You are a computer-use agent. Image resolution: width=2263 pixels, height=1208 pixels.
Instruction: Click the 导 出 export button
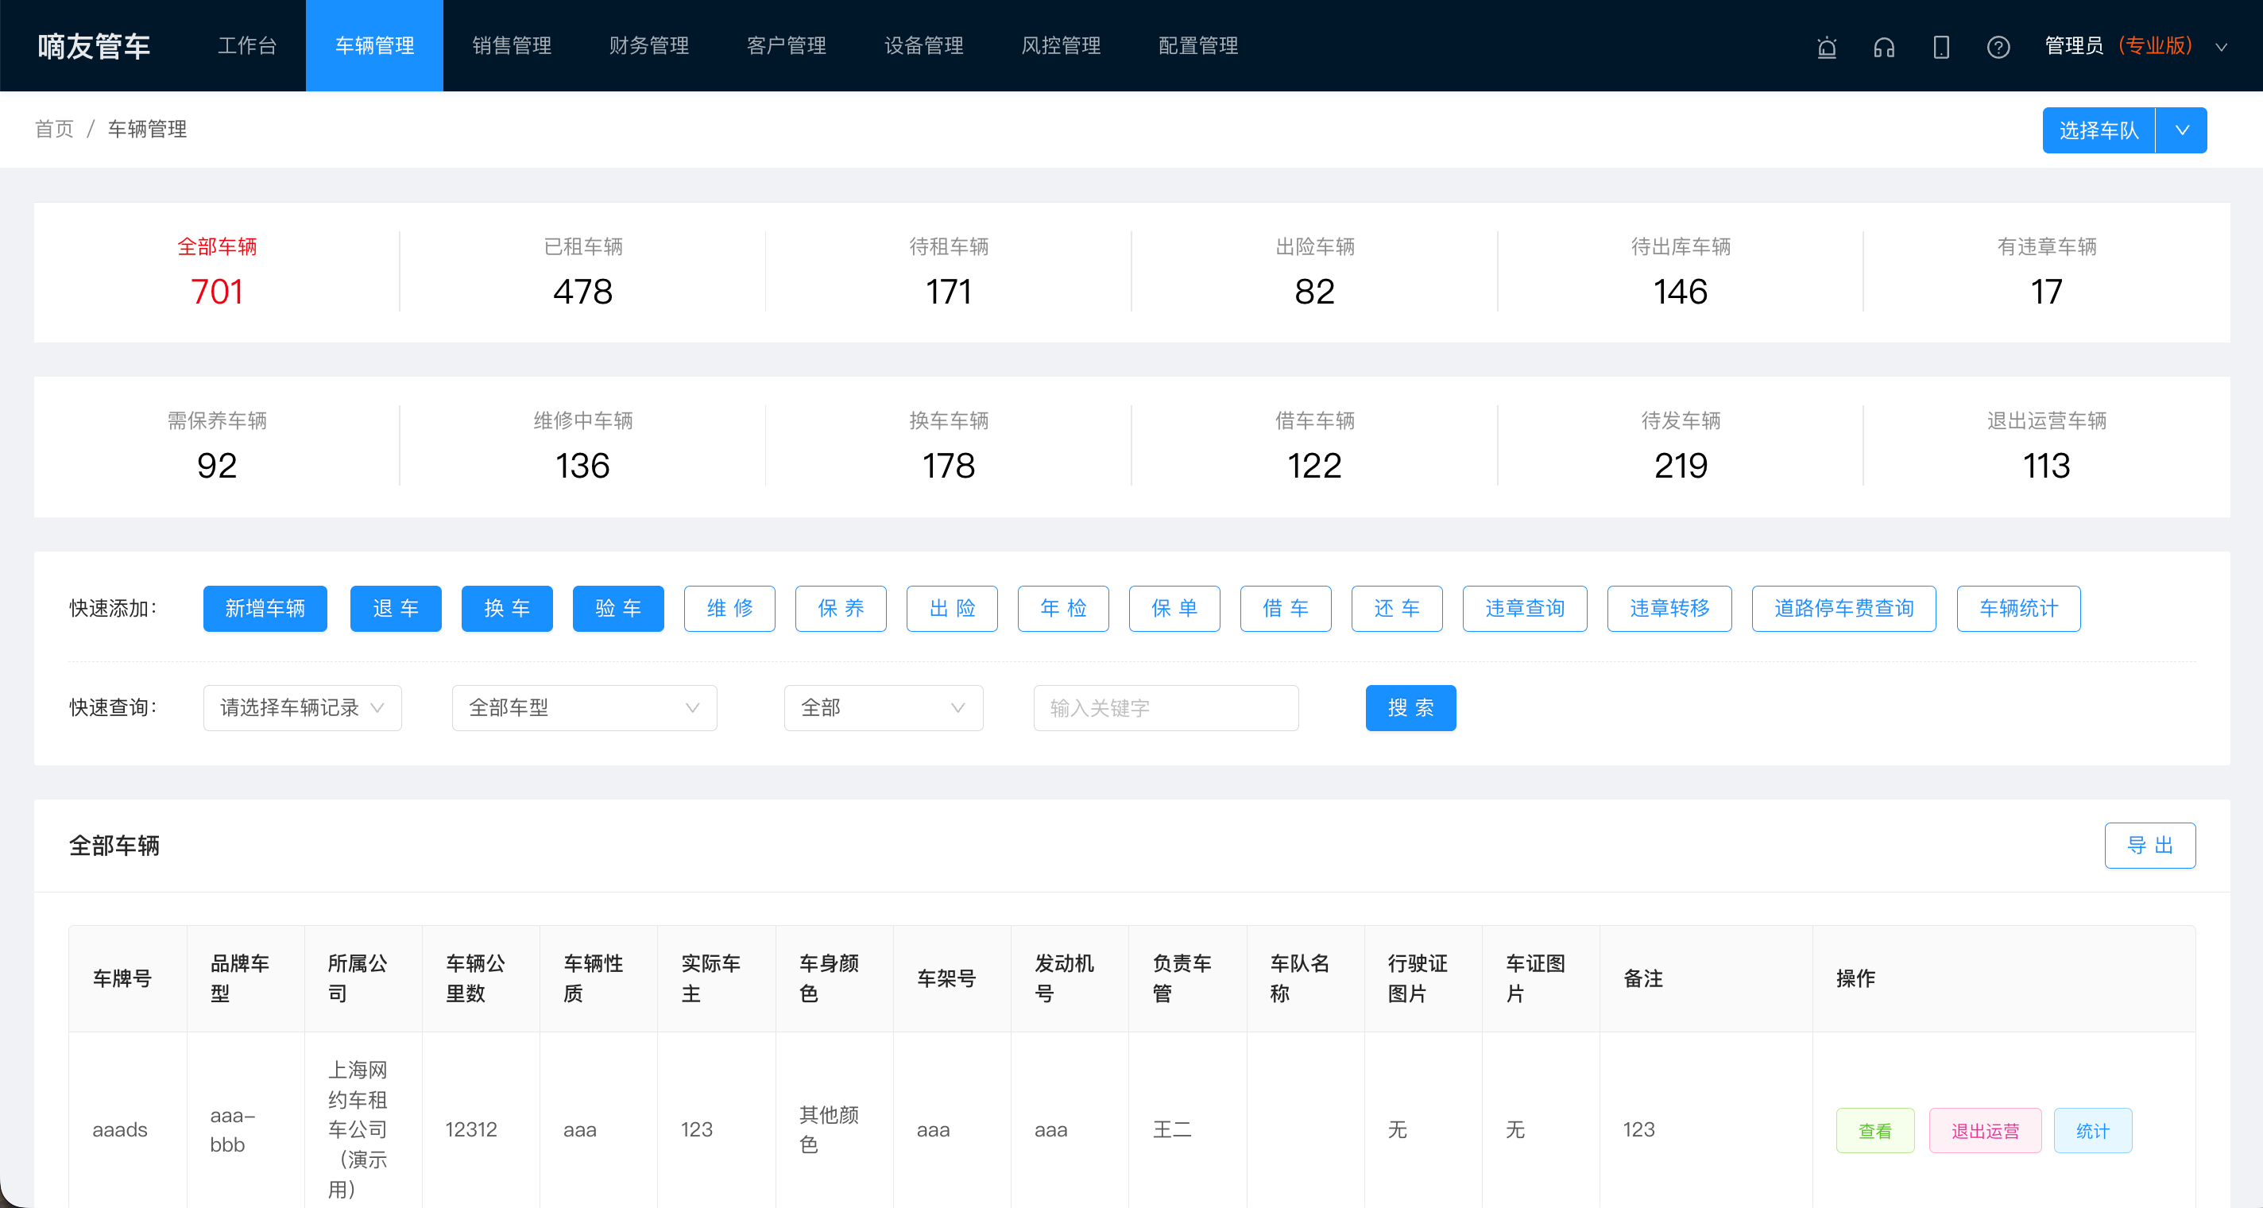2149,844
